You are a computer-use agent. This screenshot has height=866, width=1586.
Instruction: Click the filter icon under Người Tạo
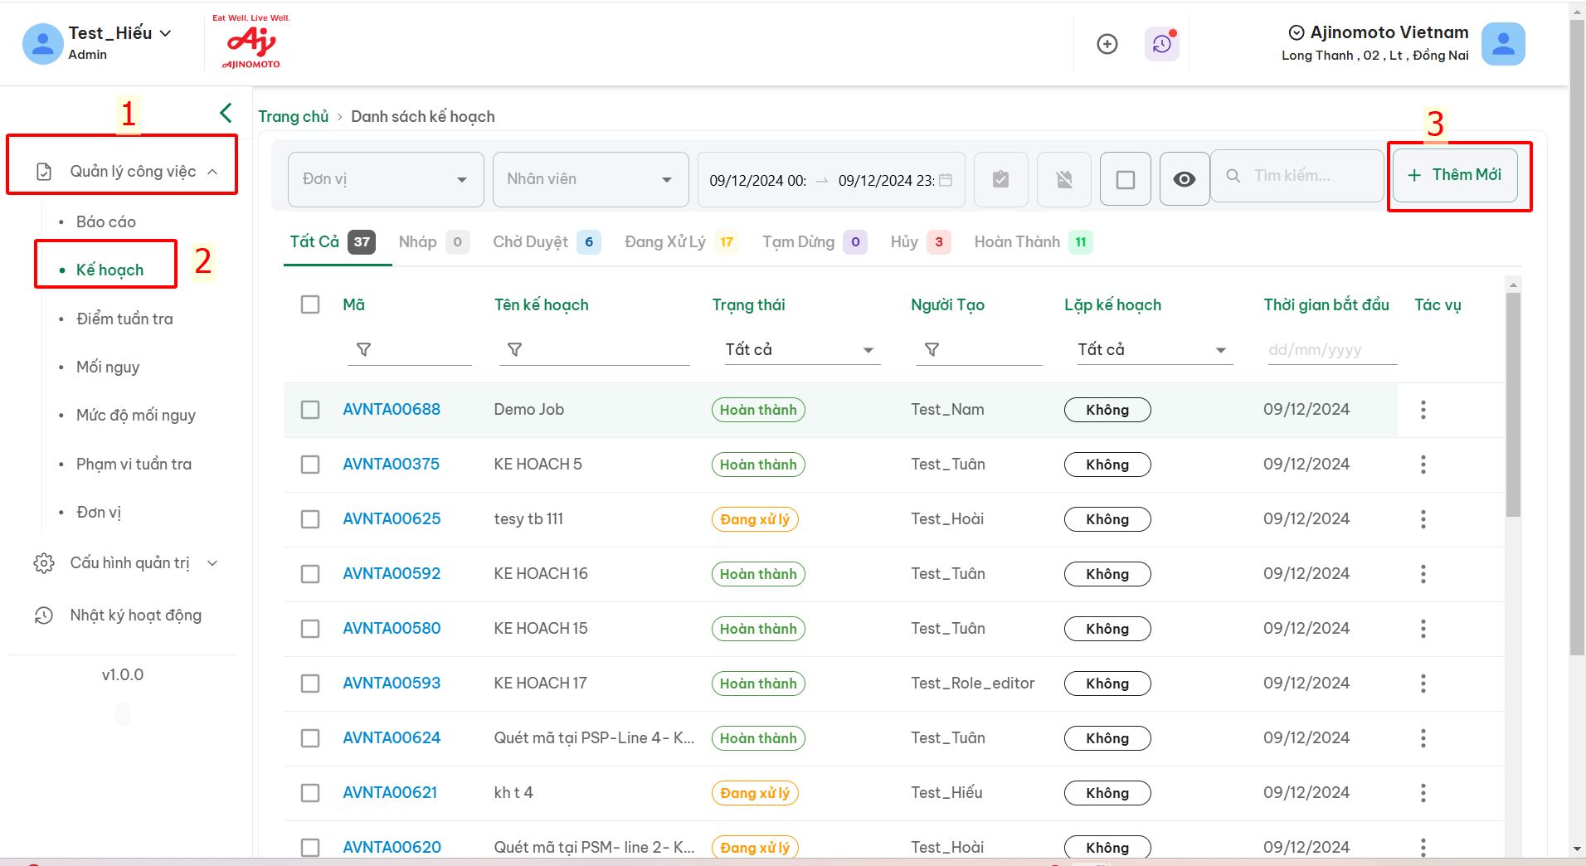point(932,350)
